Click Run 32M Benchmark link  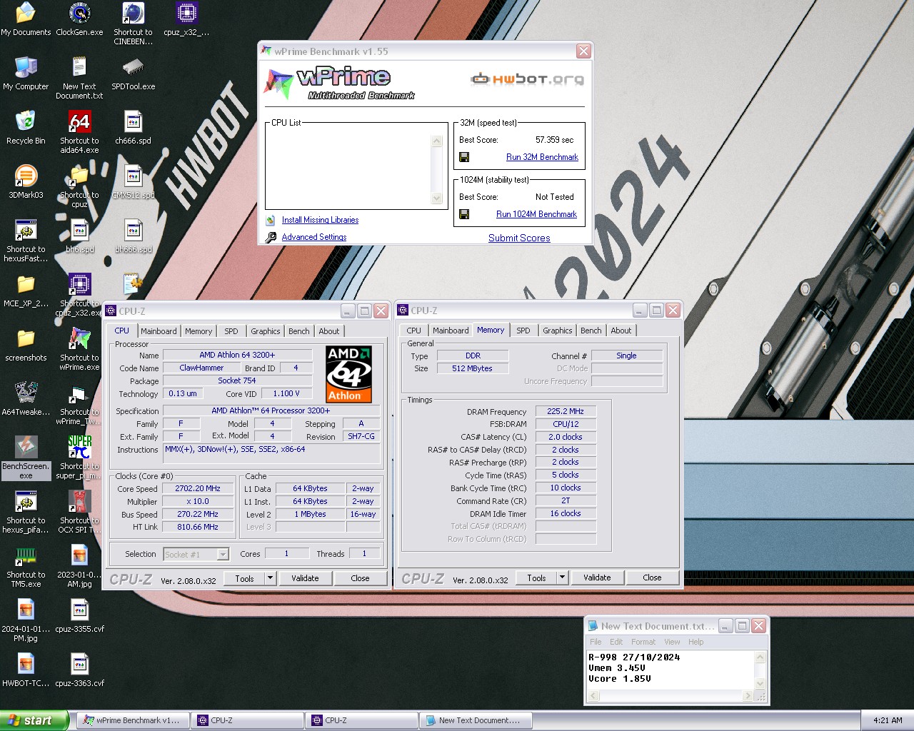pos(542,157)
